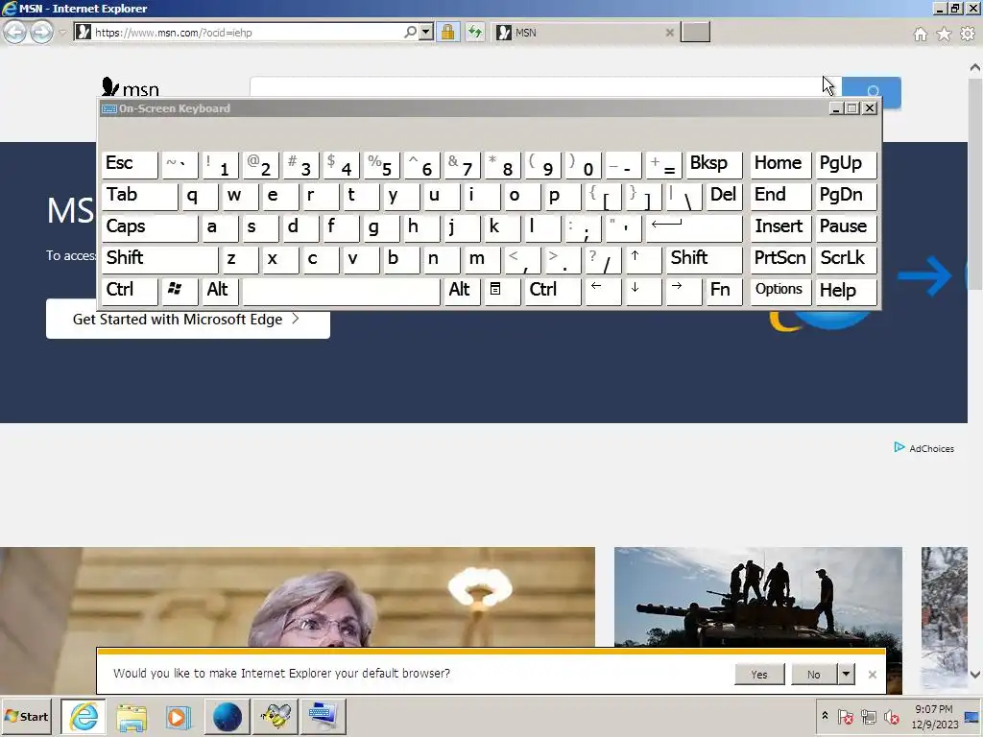Click the Tab key on keyboard
Image resolution: width=983 pixels, height=737 pixels.
(x=140, y=196)
